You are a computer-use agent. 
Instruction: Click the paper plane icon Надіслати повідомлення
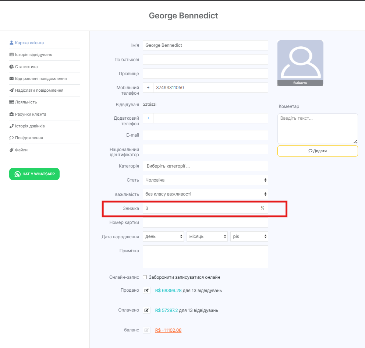point(11,90)
